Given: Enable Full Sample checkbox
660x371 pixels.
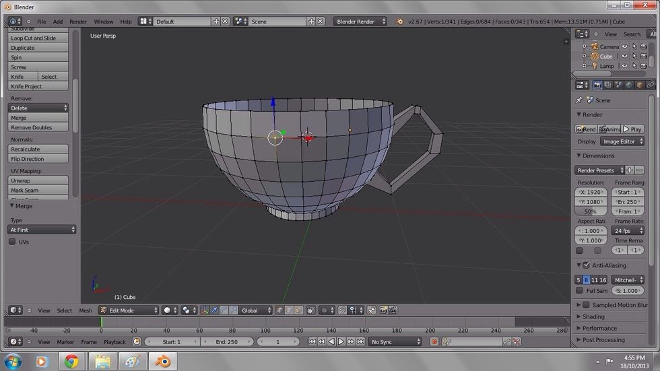Looking at the screenshot, I should click(x=580, y=291).
